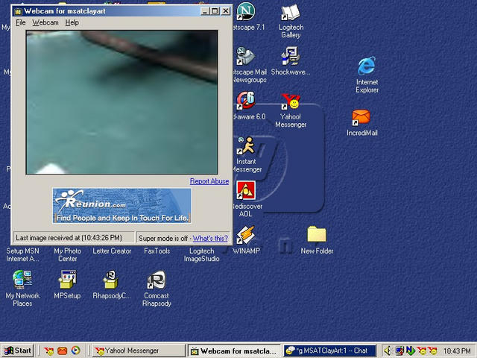
Task: Launch IncrediMail envelope in Quick Launch
Action: pyautogui.click(x=63, y=351)
